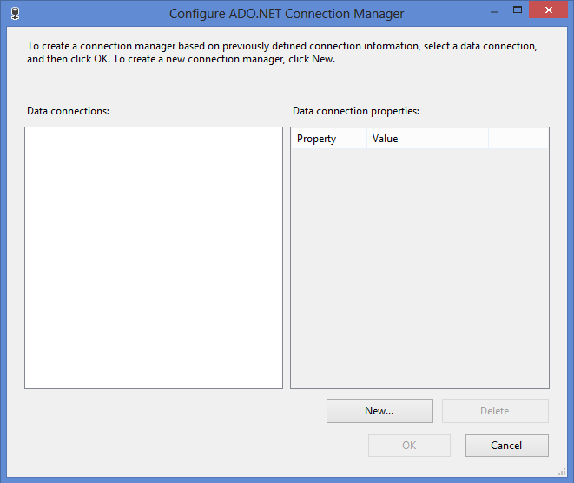
Task: Click the connection manager icon in title bar
Action: click(x=15, y=14)
